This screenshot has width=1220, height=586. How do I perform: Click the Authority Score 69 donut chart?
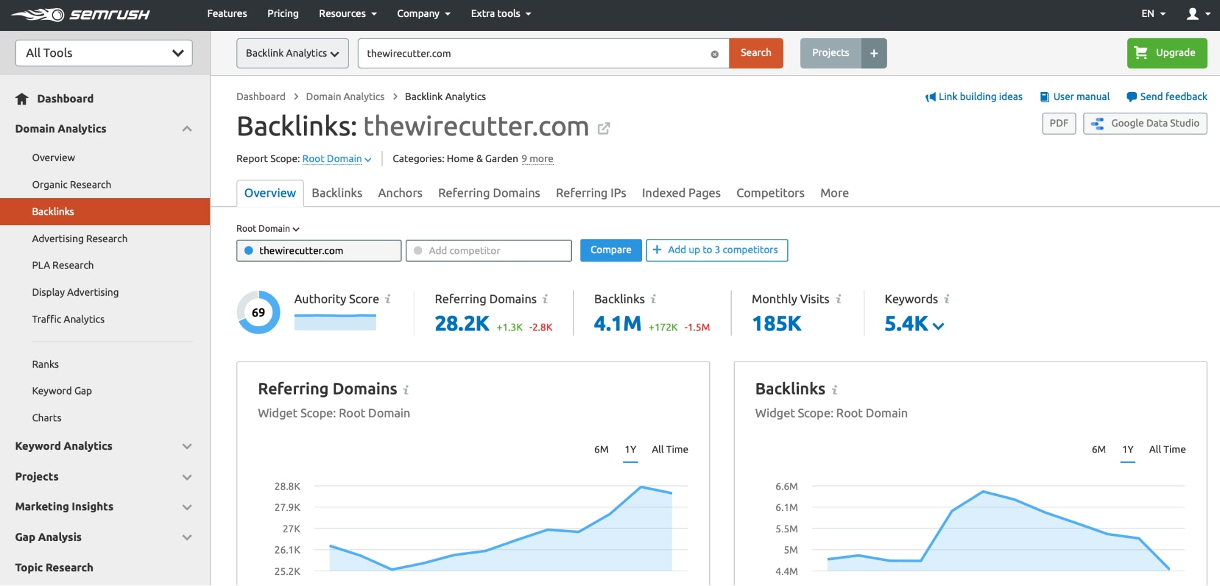pos(258,312)
